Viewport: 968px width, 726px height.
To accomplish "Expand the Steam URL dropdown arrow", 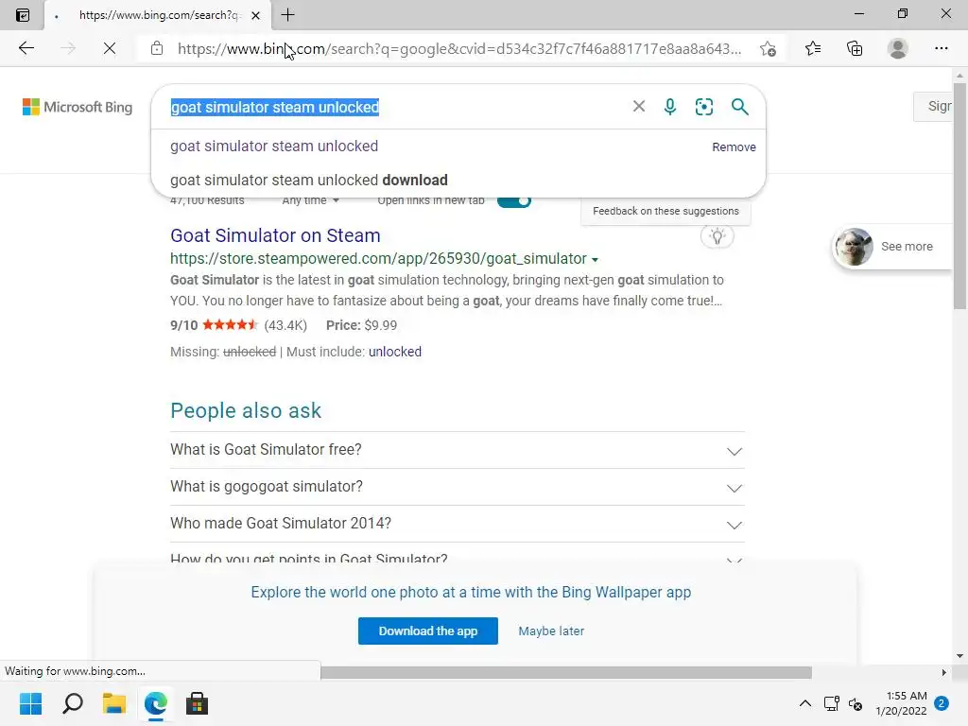I will click(595, 259).
